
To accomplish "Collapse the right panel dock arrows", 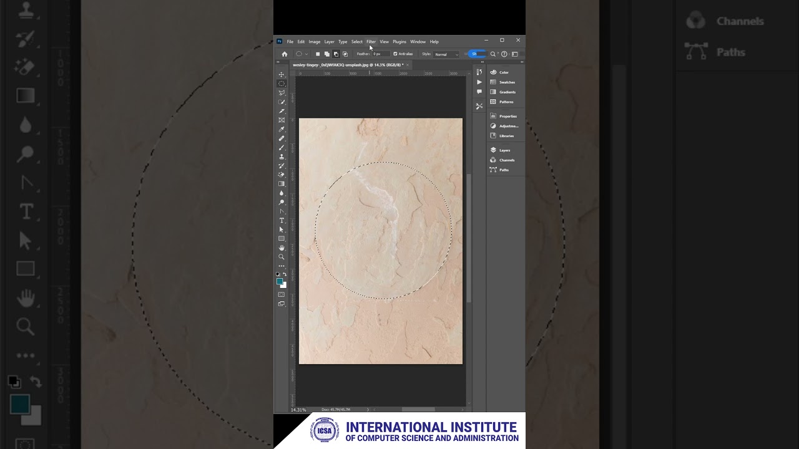I will [522, 62].
